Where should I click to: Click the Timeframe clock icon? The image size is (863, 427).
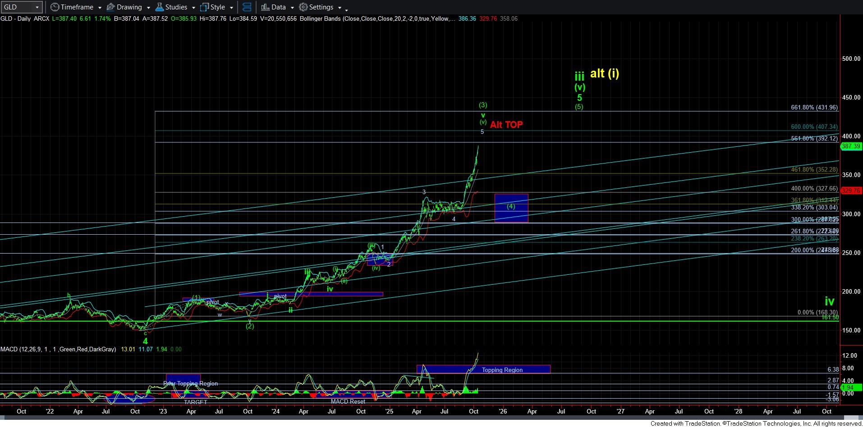point(55,7)
